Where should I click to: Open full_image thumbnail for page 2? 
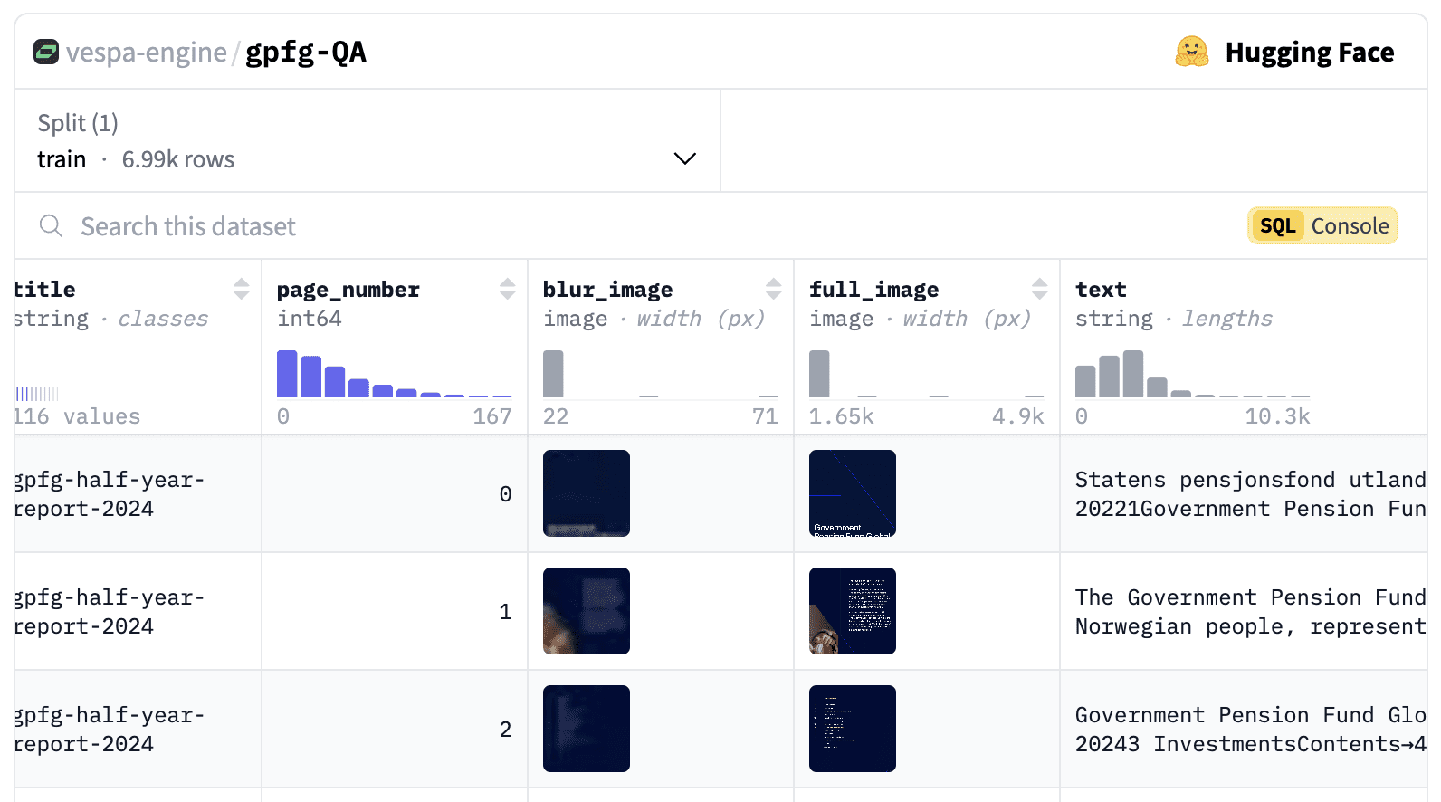pyautogui.click(x=853, y=729)
